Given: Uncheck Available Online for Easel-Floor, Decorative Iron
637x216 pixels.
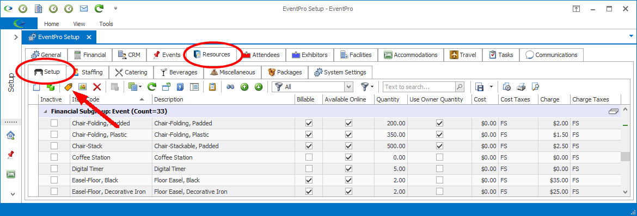Looking at the screenshot, I should click(348, 191).
